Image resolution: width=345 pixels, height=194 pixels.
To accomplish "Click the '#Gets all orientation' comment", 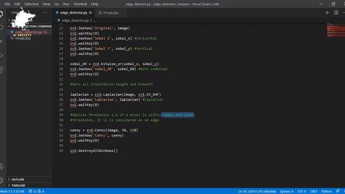I will coord(112,84).
